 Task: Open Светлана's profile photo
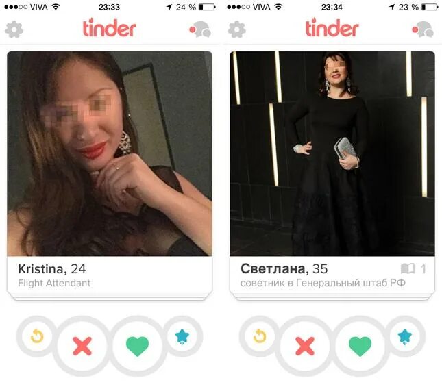coord(332,153)
